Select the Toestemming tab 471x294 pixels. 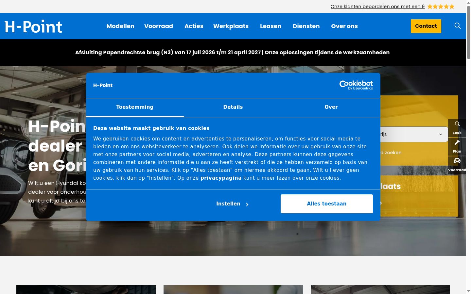point(135,107)
